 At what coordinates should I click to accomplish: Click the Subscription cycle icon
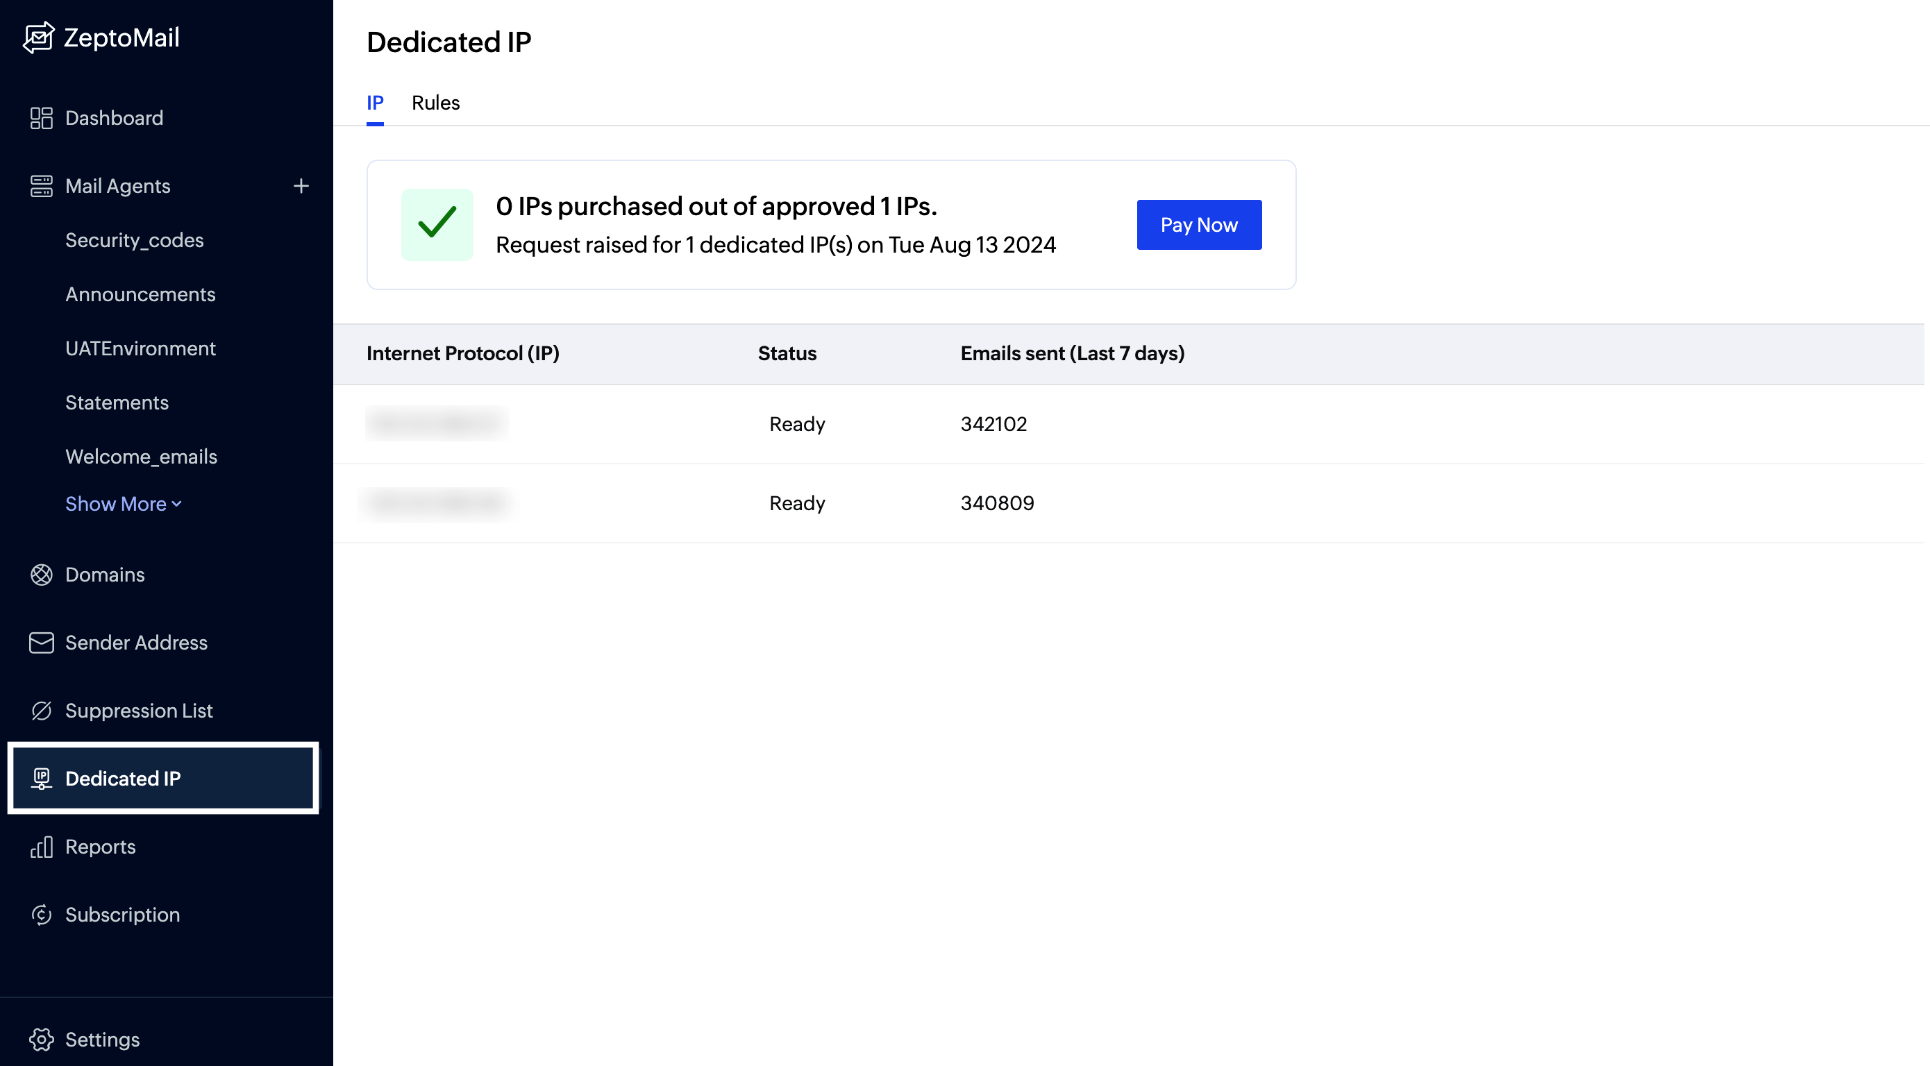pyautogui.click(x=41, y=915)
